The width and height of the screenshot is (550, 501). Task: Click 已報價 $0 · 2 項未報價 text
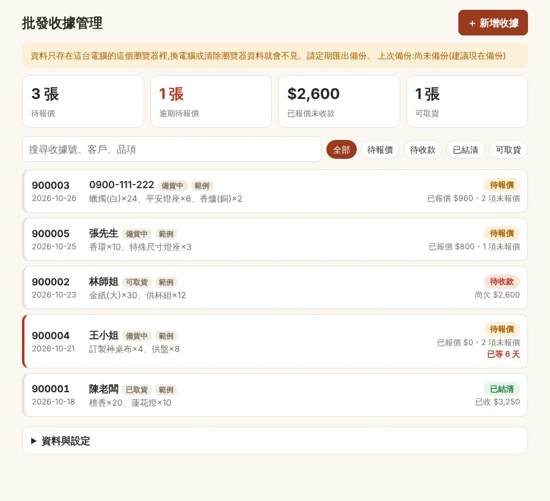pos(479,343)
